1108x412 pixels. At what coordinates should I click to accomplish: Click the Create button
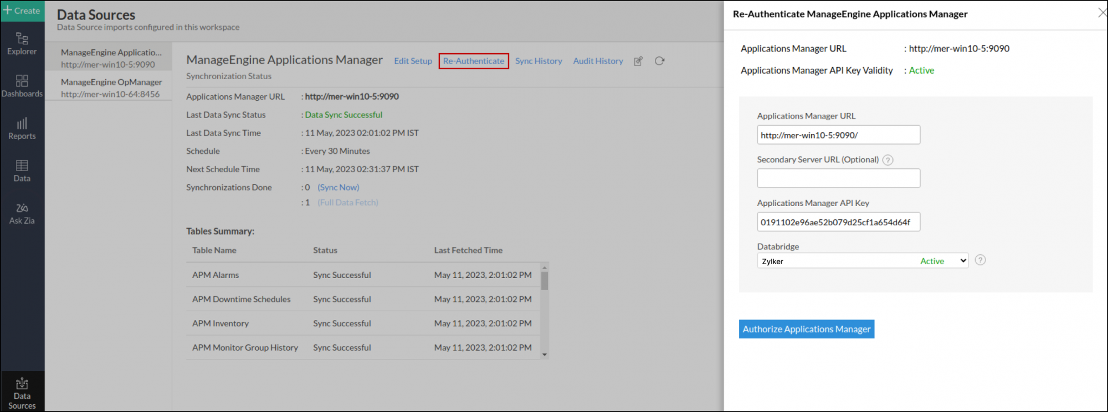click(22, 11)
